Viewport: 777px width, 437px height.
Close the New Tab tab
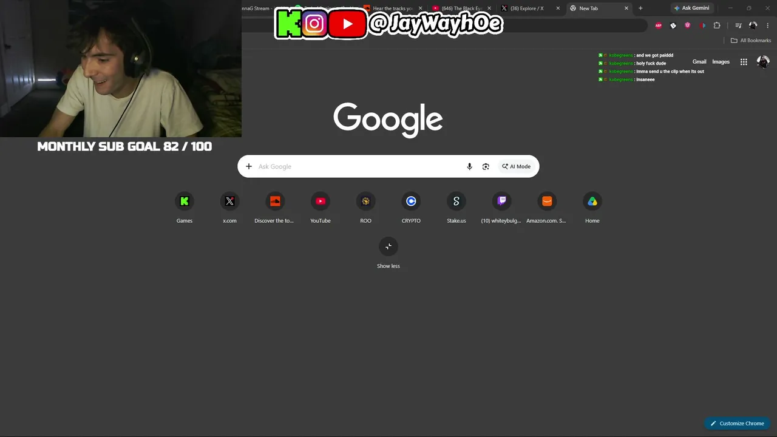[626, 8]
